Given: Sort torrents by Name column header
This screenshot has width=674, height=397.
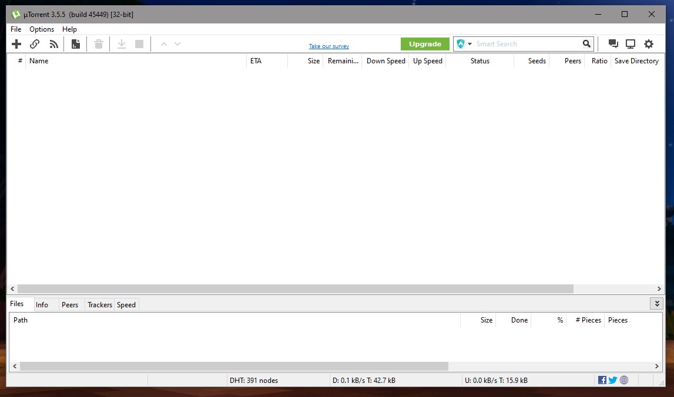Looking at the screenshot, I should click(x=136, y=61).
